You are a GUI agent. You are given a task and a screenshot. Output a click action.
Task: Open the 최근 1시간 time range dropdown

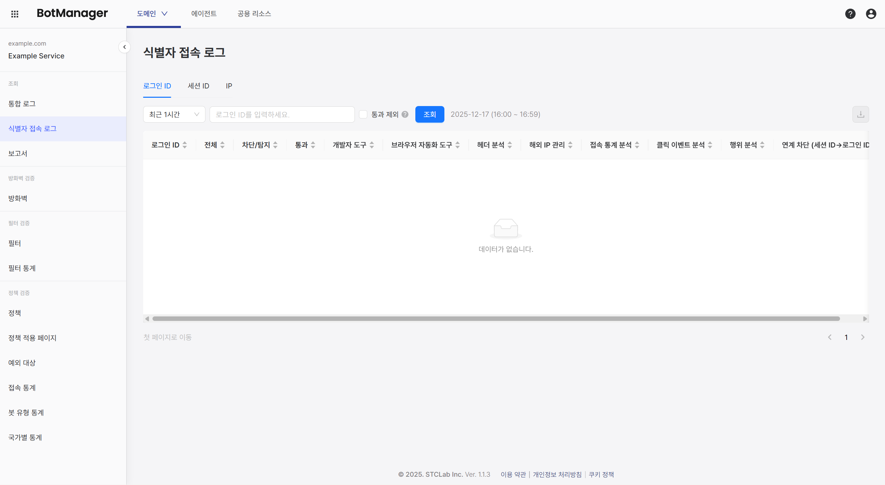174,114
